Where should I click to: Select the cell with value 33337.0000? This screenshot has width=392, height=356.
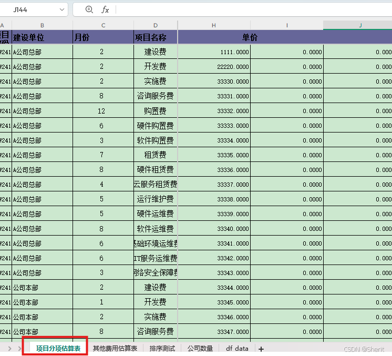pos(214,185)
